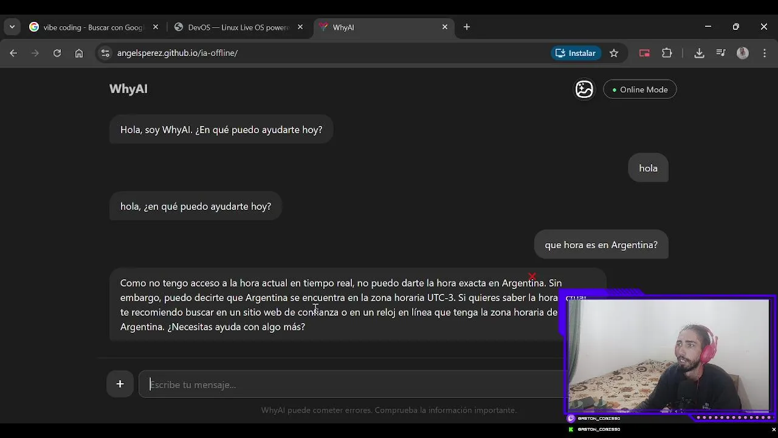The width and height of the screenshot is (778, 438).
Task: Bookmark this page with the star
Action: tap(614, 53)
